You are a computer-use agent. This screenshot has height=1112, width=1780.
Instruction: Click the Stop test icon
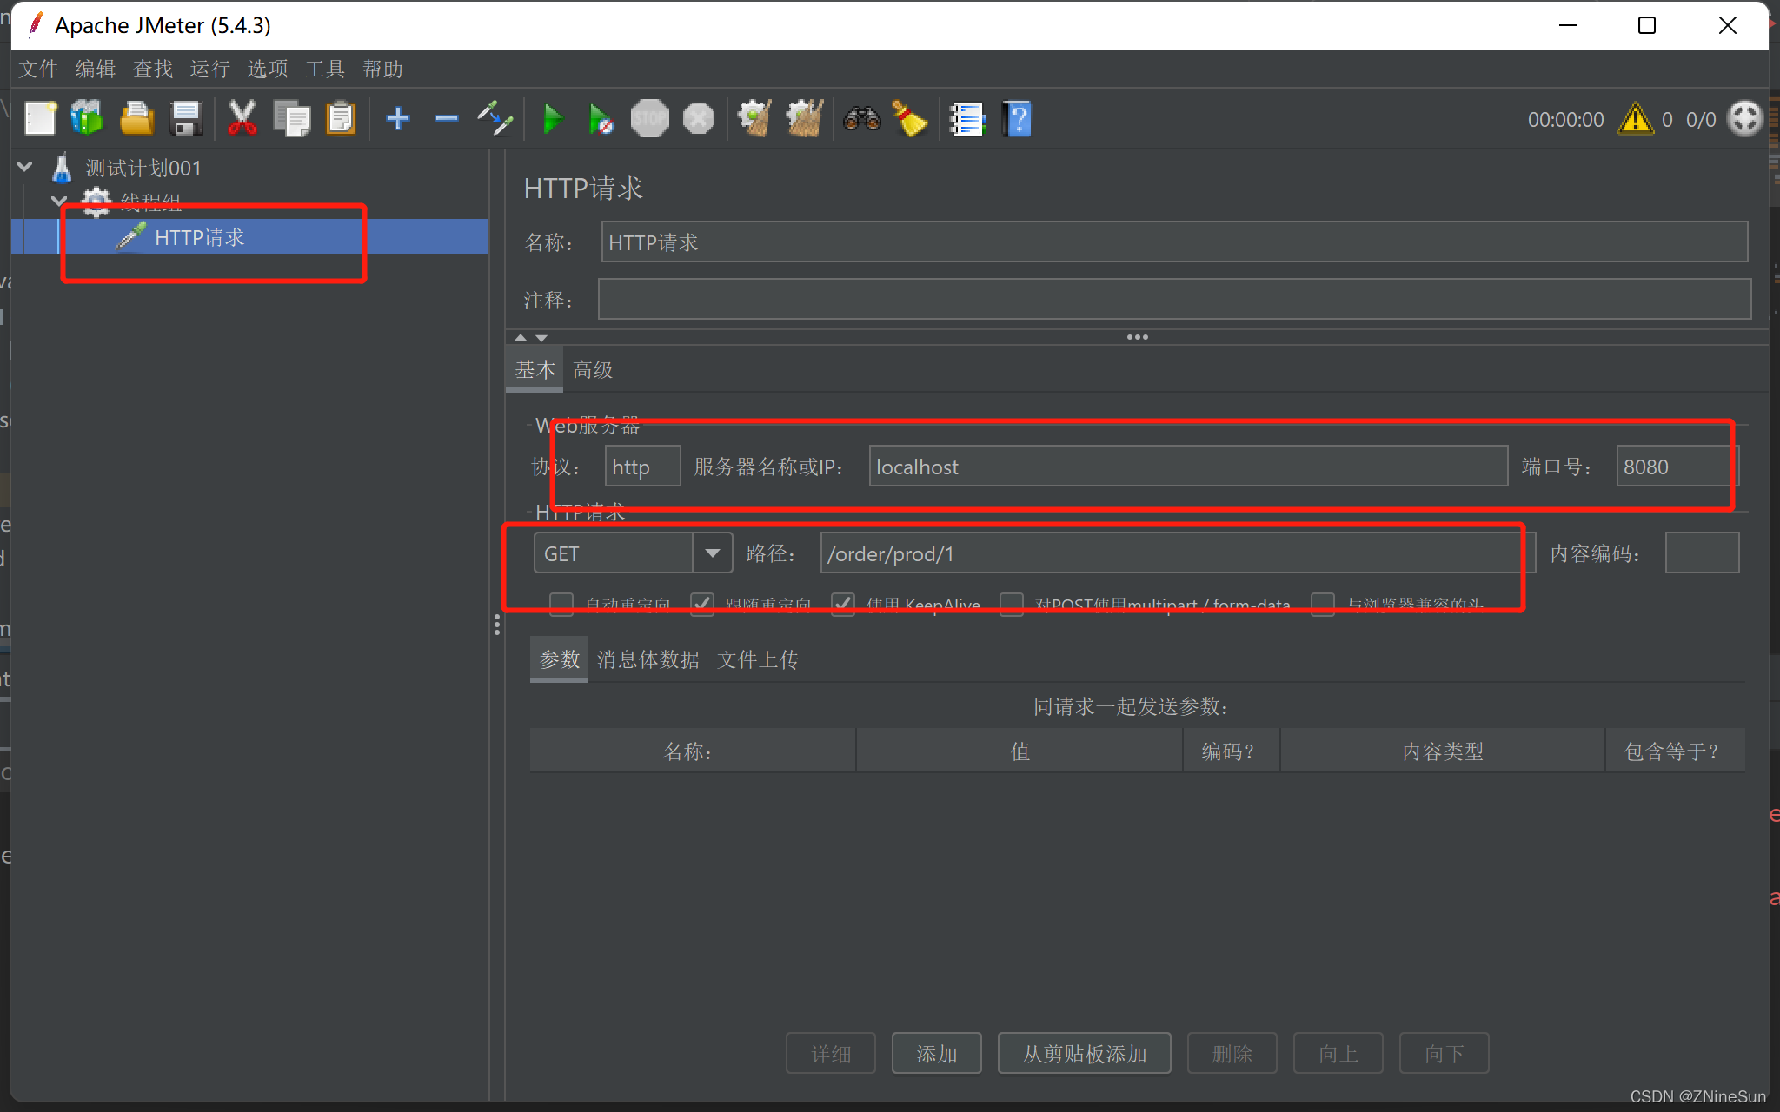pyautogui.click(x=650, y=118)
